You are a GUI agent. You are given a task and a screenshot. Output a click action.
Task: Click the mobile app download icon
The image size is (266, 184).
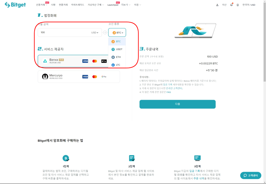(238, 5)
